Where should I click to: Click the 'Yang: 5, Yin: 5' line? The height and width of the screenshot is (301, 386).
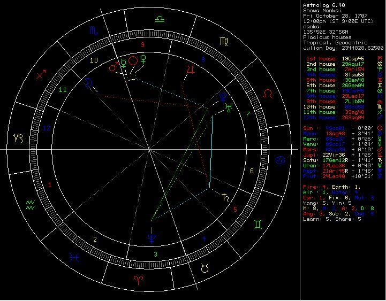click(327, 203)
